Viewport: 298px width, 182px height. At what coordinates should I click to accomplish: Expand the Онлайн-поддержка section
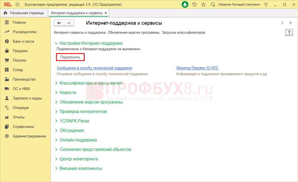(56, 140)
